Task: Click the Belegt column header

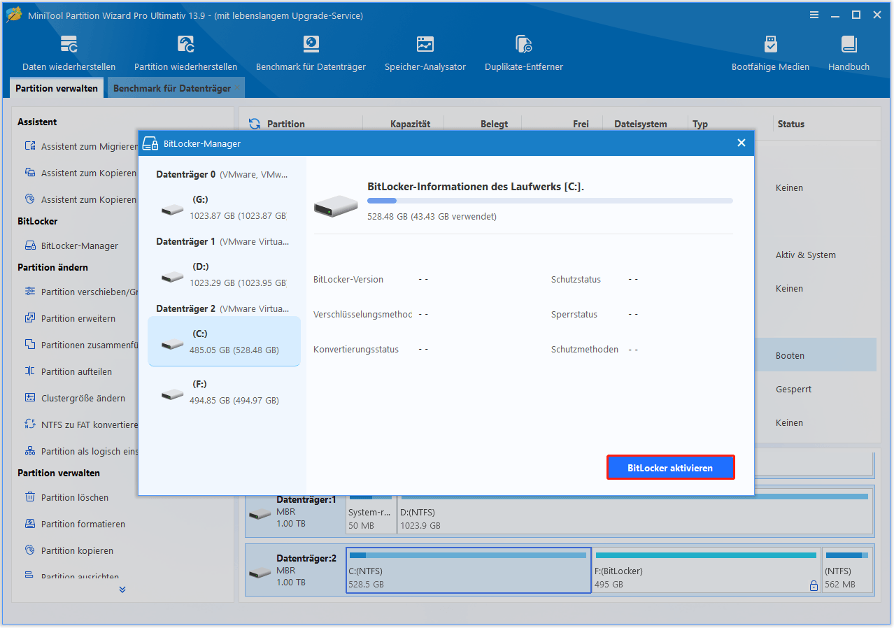Action: [x=494, y=124]
